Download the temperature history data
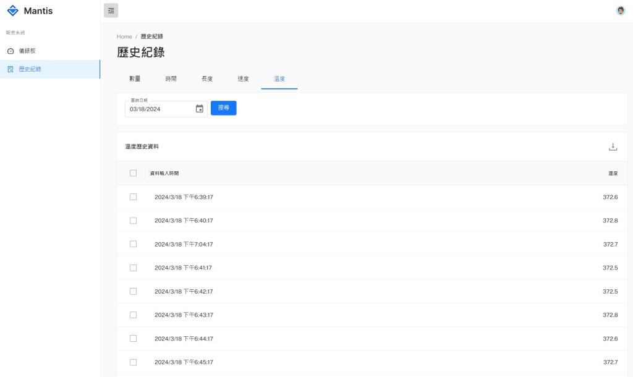The width and height of the screenshot is (633, 377). click(x=613, y=146)
